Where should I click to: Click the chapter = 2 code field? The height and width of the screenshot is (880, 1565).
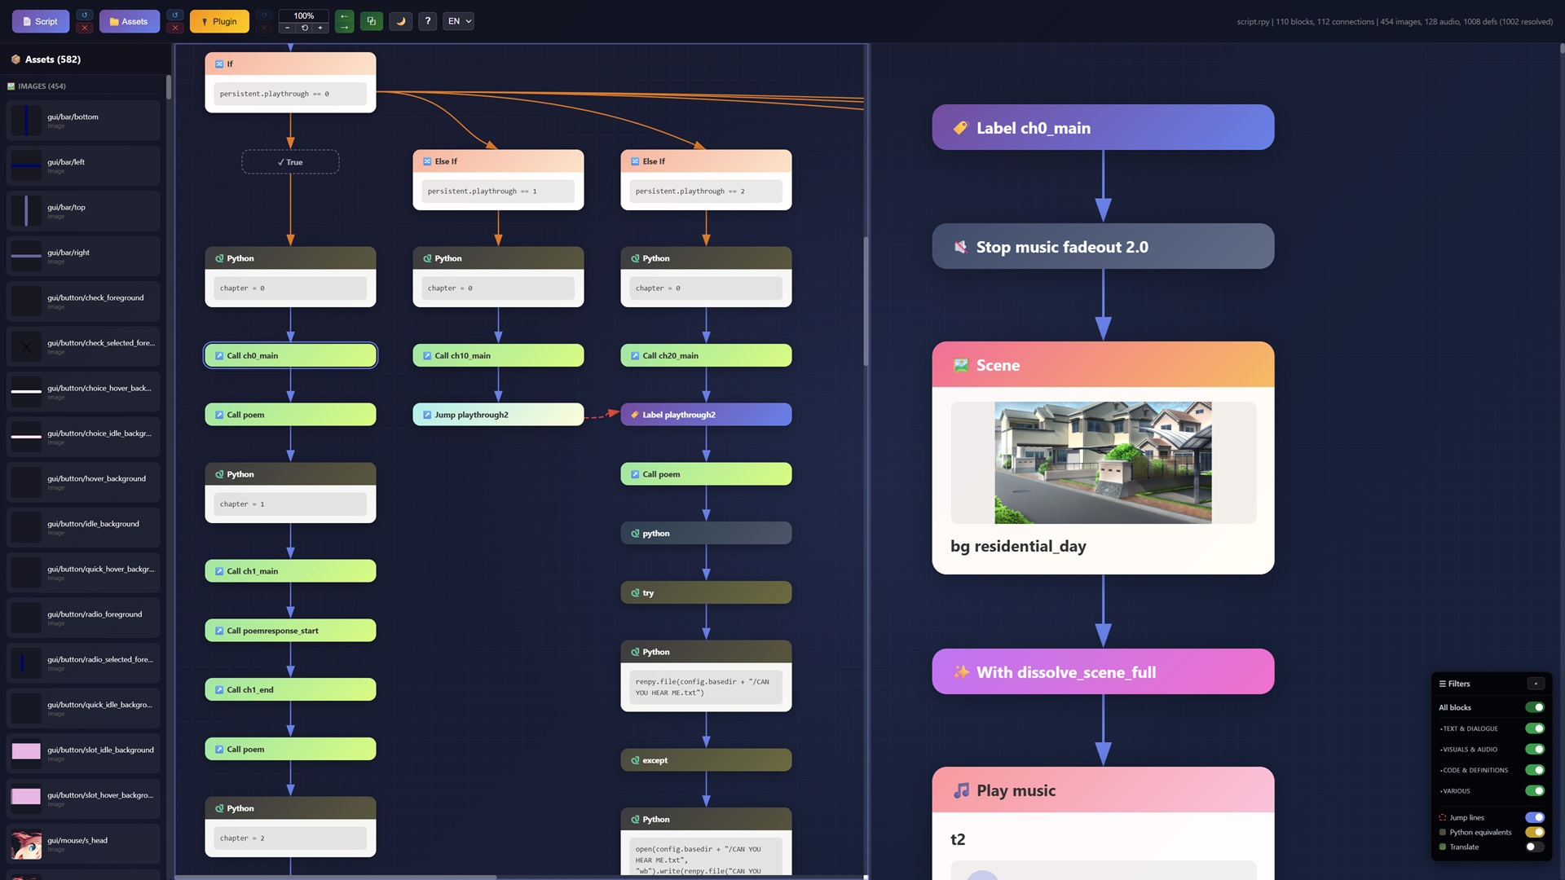coord(290,838)
